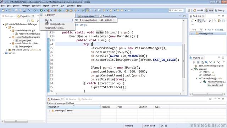Image resolution: width=227 pixels, height=128 pixels.
Task: Open the Debug button dropdown arrow
Action: (x=38, y=10)
